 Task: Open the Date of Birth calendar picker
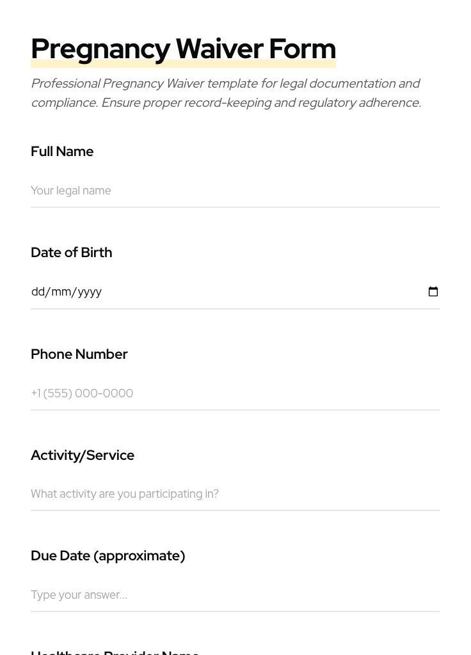click(433, 292)
